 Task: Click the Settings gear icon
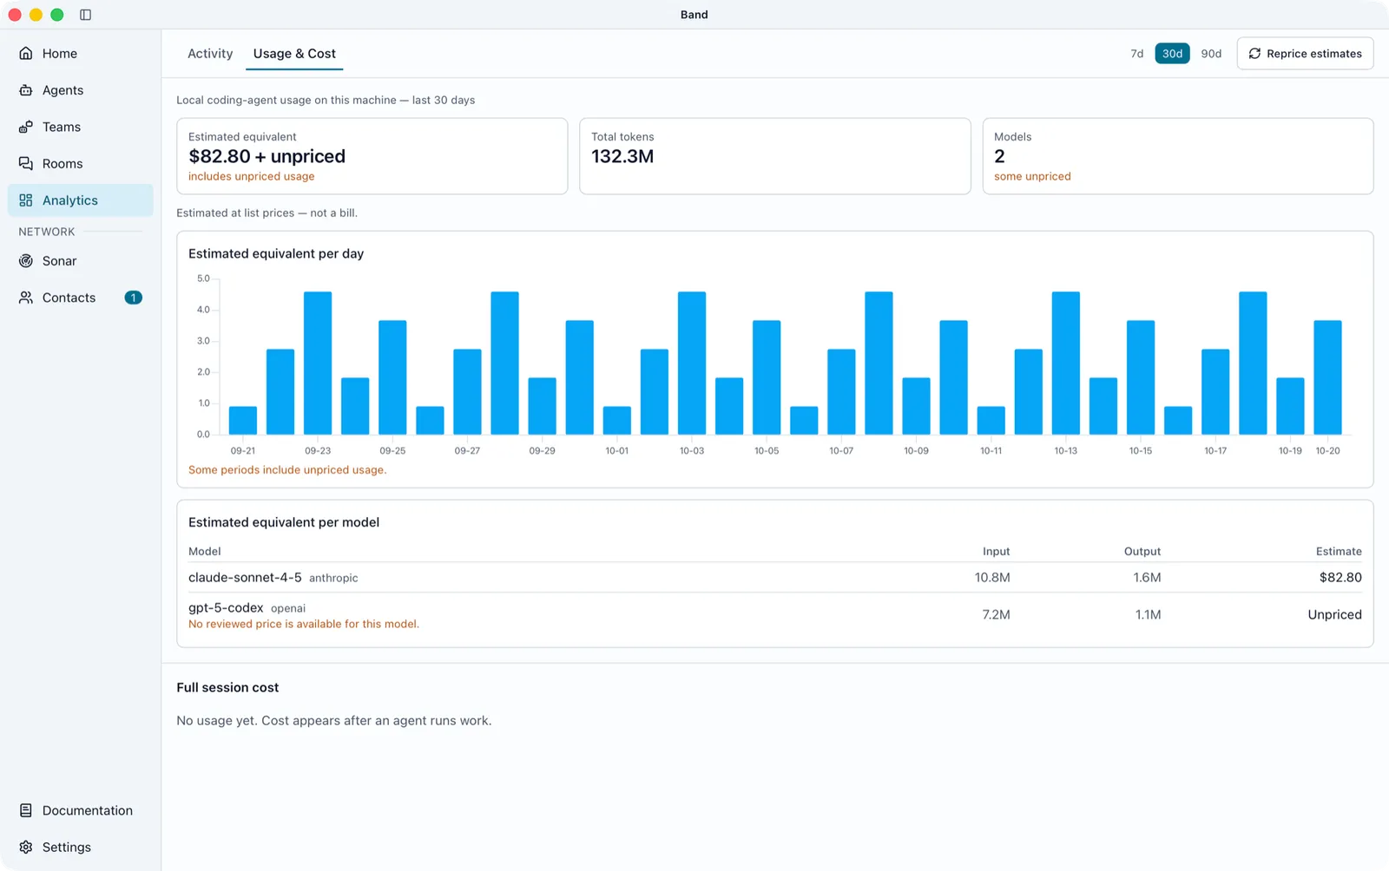[26, 847]
